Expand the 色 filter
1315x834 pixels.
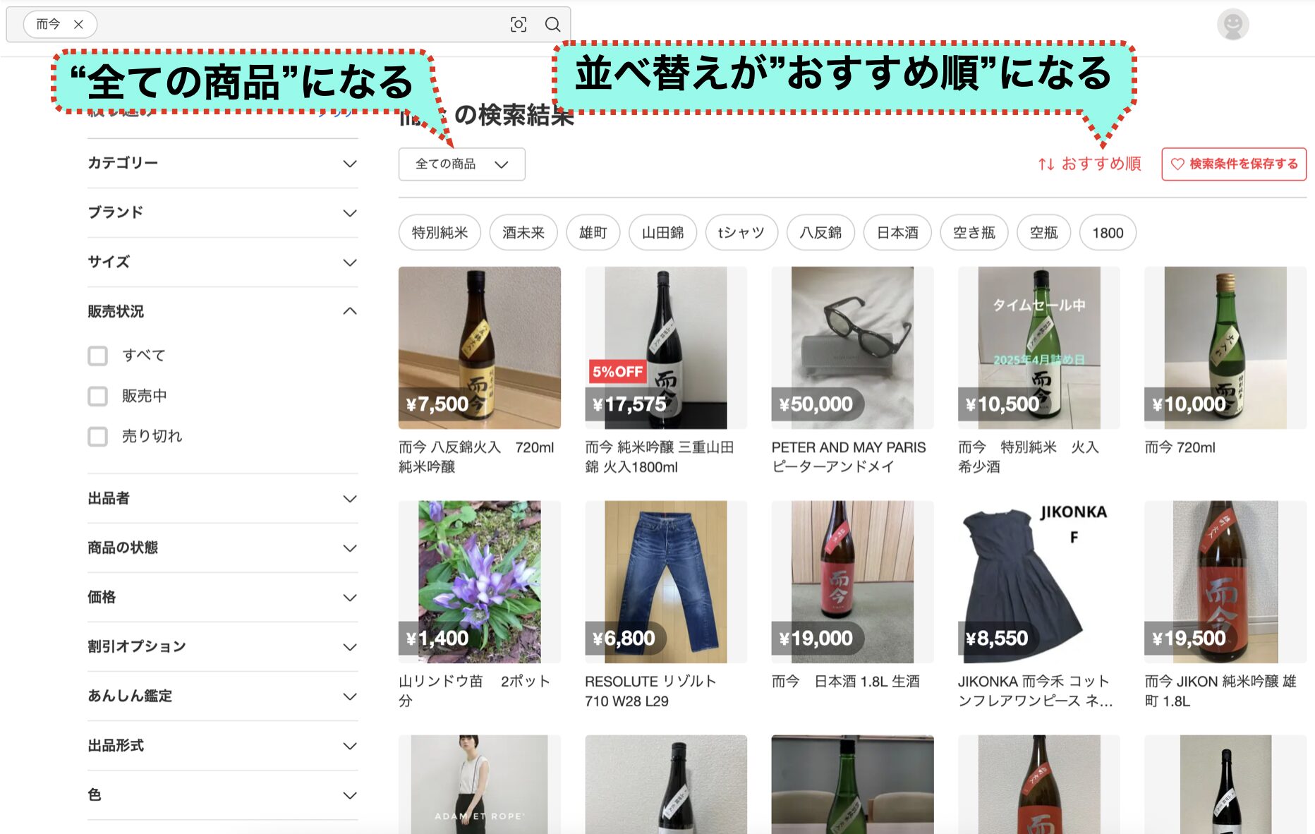222,795
